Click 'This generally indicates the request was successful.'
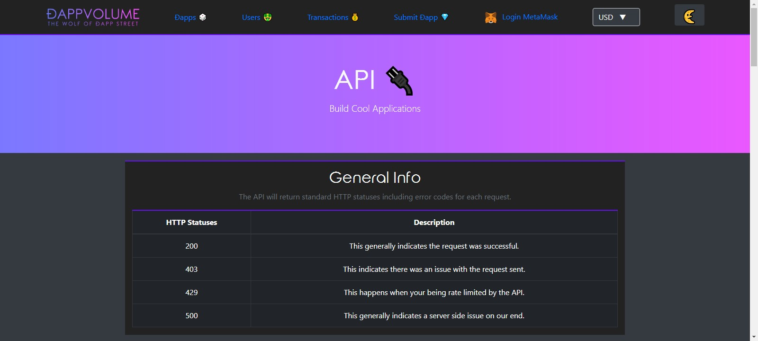Image resolution: width=758 pixels, height=341 pixels. (434, 246)
